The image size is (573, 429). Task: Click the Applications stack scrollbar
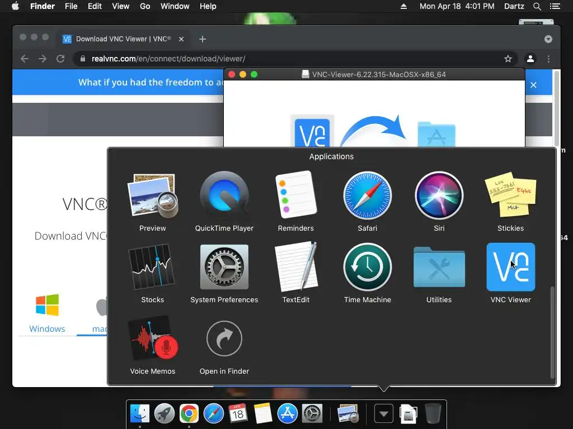pyautogui.click(x=552, y=332)
